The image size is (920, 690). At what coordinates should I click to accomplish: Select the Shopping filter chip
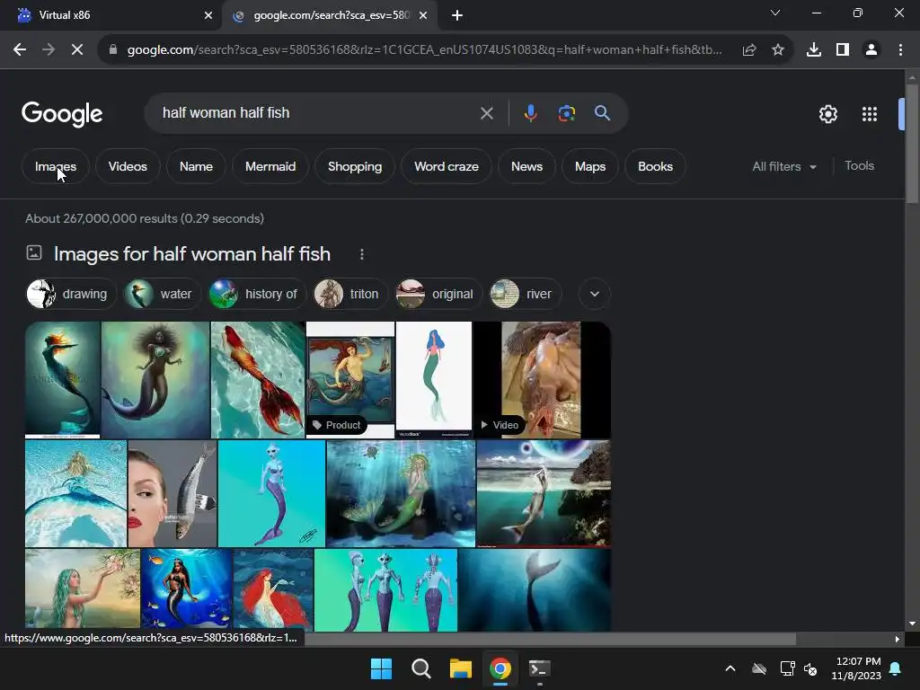tap(355, 166)
